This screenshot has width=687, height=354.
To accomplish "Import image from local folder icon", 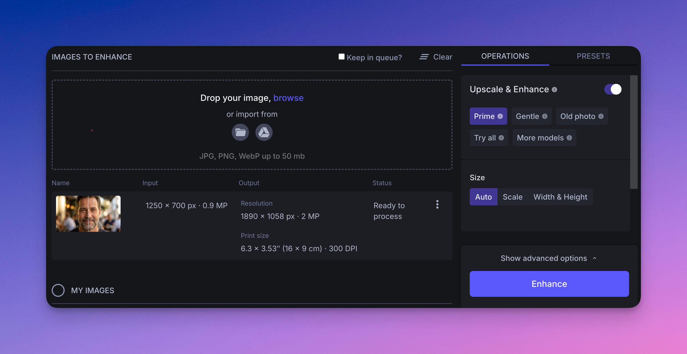I will click(240, 132).
